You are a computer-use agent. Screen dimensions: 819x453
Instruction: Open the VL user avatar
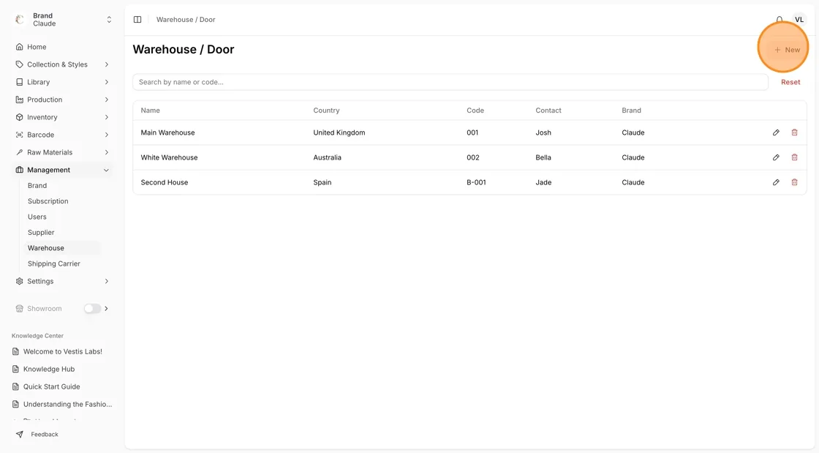799,19
